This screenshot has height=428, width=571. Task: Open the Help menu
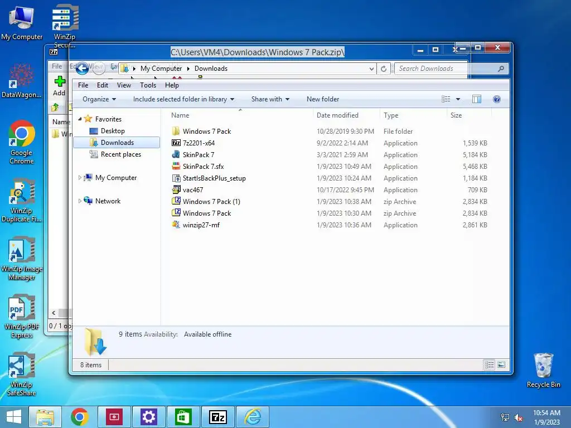172,85
